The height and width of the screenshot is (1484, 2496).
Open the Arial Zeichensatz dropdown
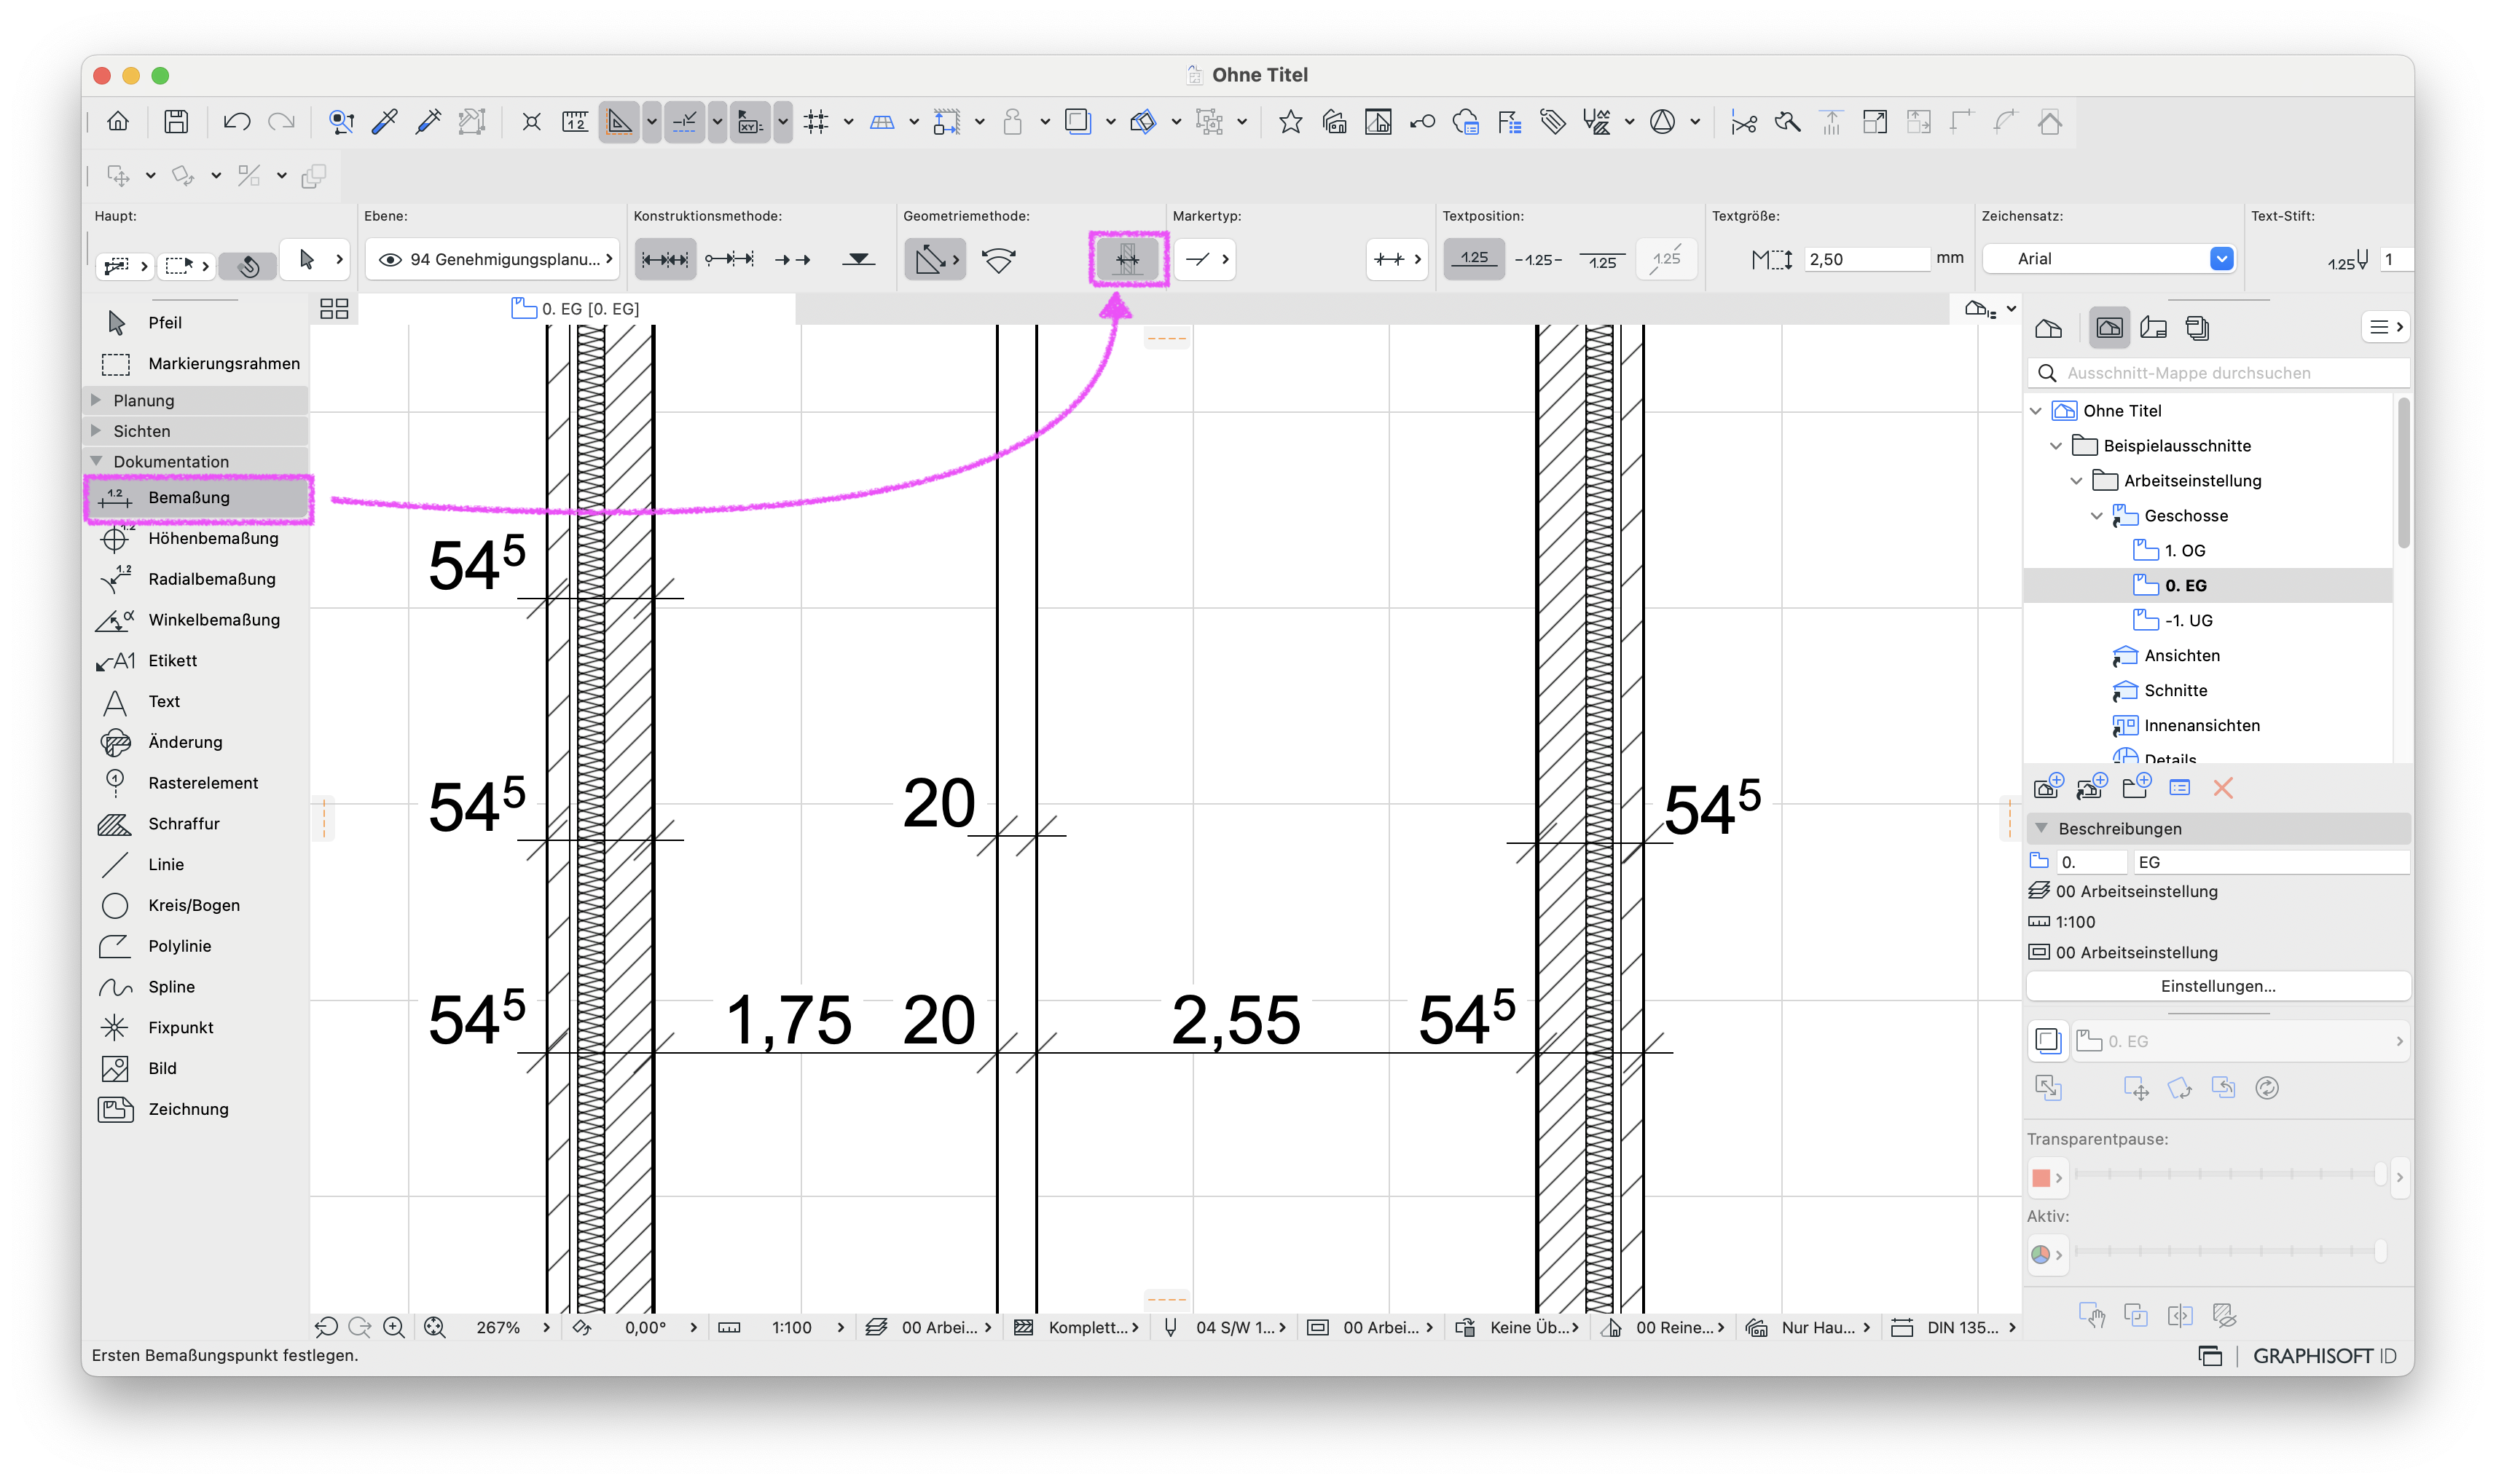tap(2109, 259)
